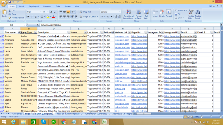Open the Page Layout ribbon tab
This screenshot has width=223, height=125.
(34, 6)
